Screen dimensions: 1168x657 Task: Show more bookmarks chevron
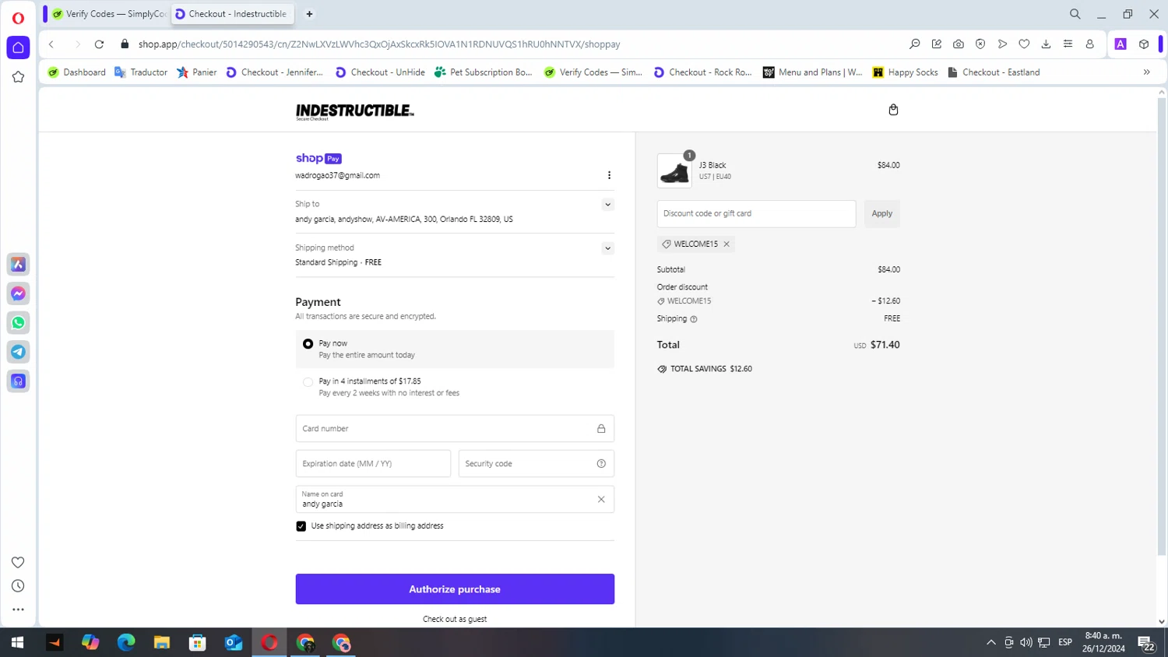point(1146,72)
